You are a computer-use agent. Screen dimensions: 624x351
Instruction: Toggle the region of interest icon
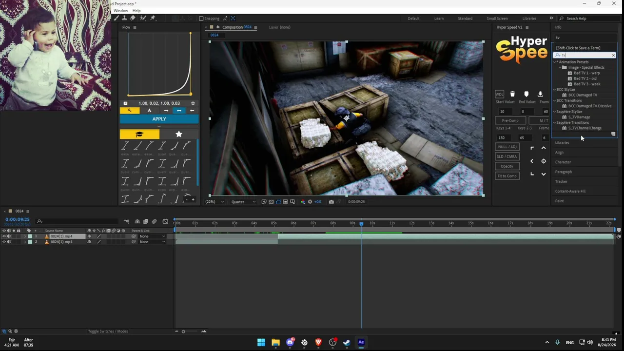285,202
